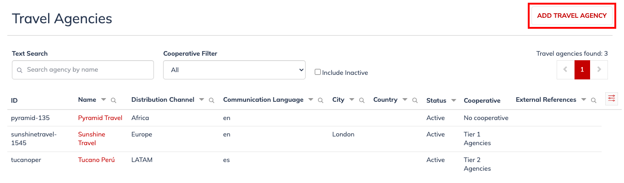Click the es language cell
Image resolution: width=624 pixels, height=183 pixels.
point(226,160)
